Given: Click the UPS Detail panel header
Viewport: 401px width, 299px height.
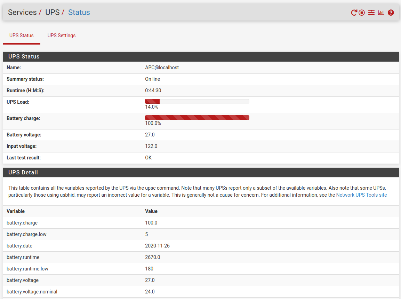Looking at the screenshot, I should 201,172.
